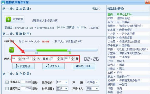Decrease the end point minutes with the down arrow

pos(58,60)
